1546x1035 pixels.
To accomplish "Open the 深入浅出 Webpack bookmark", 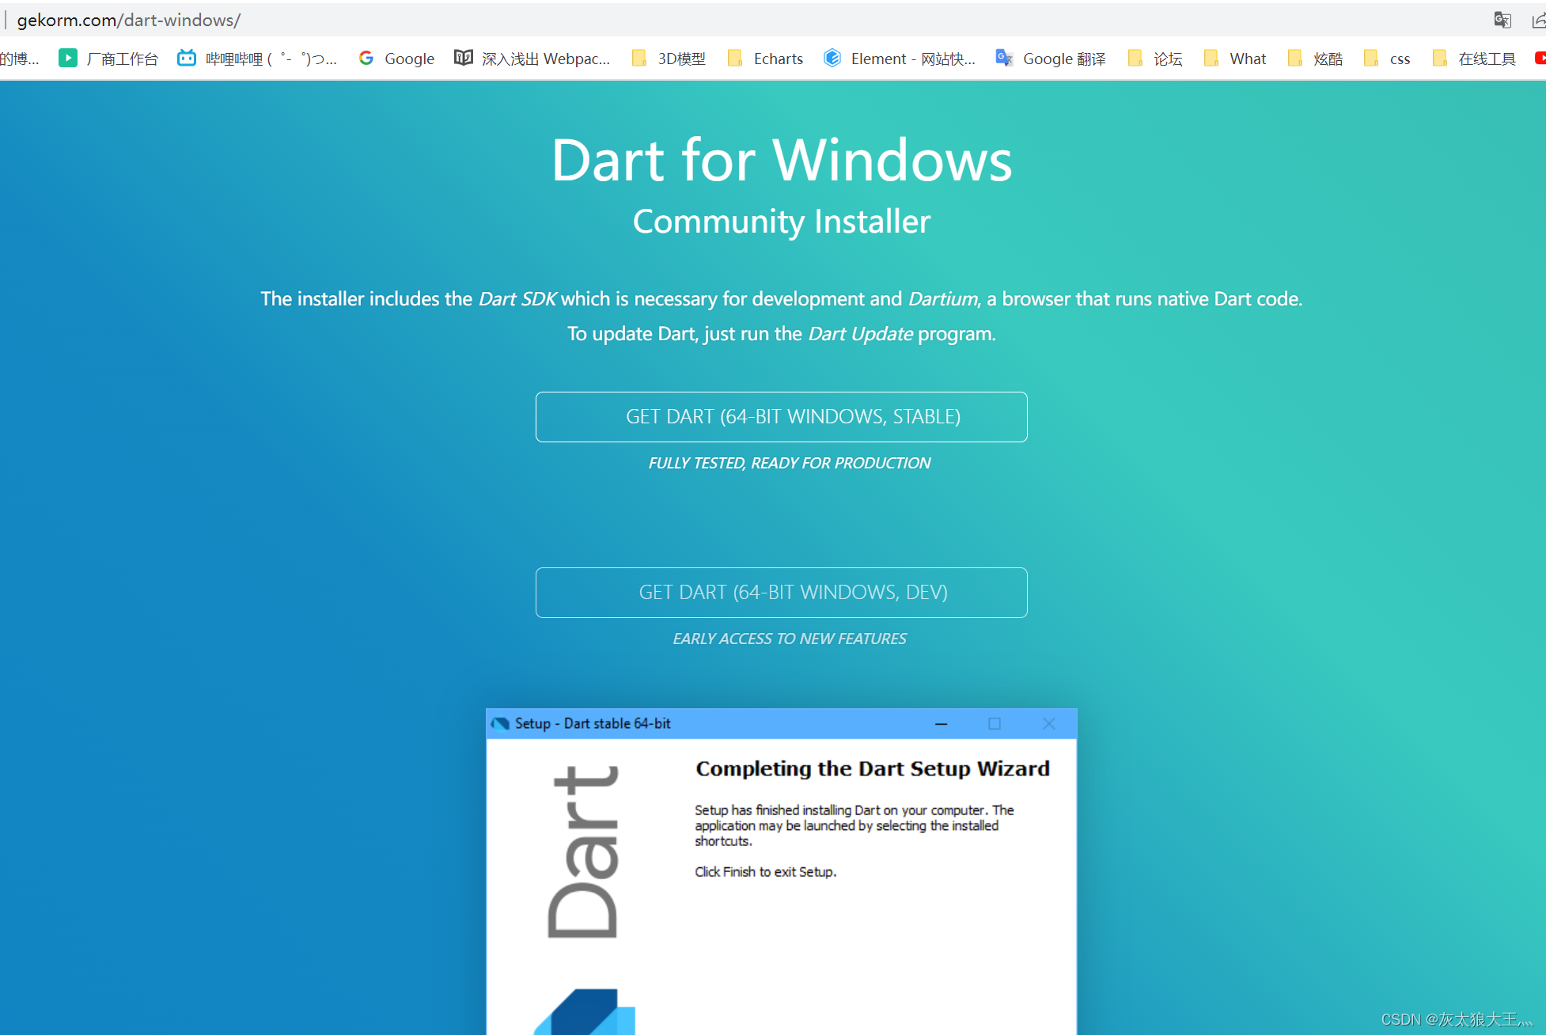I will (532, 59).
